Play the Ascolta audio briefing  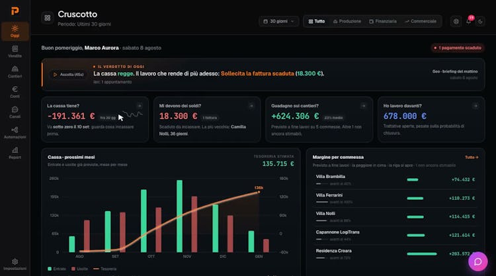pyautogui.click(x=69, y=74)
